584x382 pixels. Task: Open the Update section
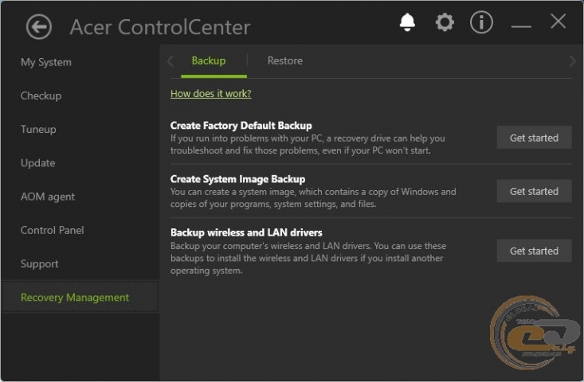37,163
